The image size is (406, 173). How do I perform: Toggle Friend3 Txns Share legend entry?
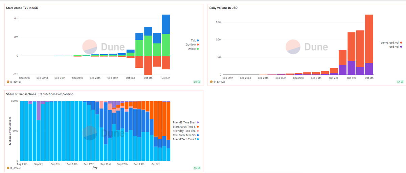[x=186, y=122]
